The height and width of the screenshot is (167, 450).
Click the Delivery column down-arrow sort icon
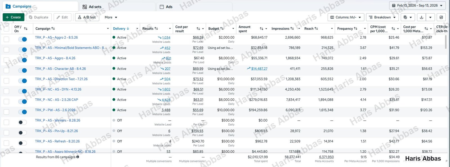[128, 28]
